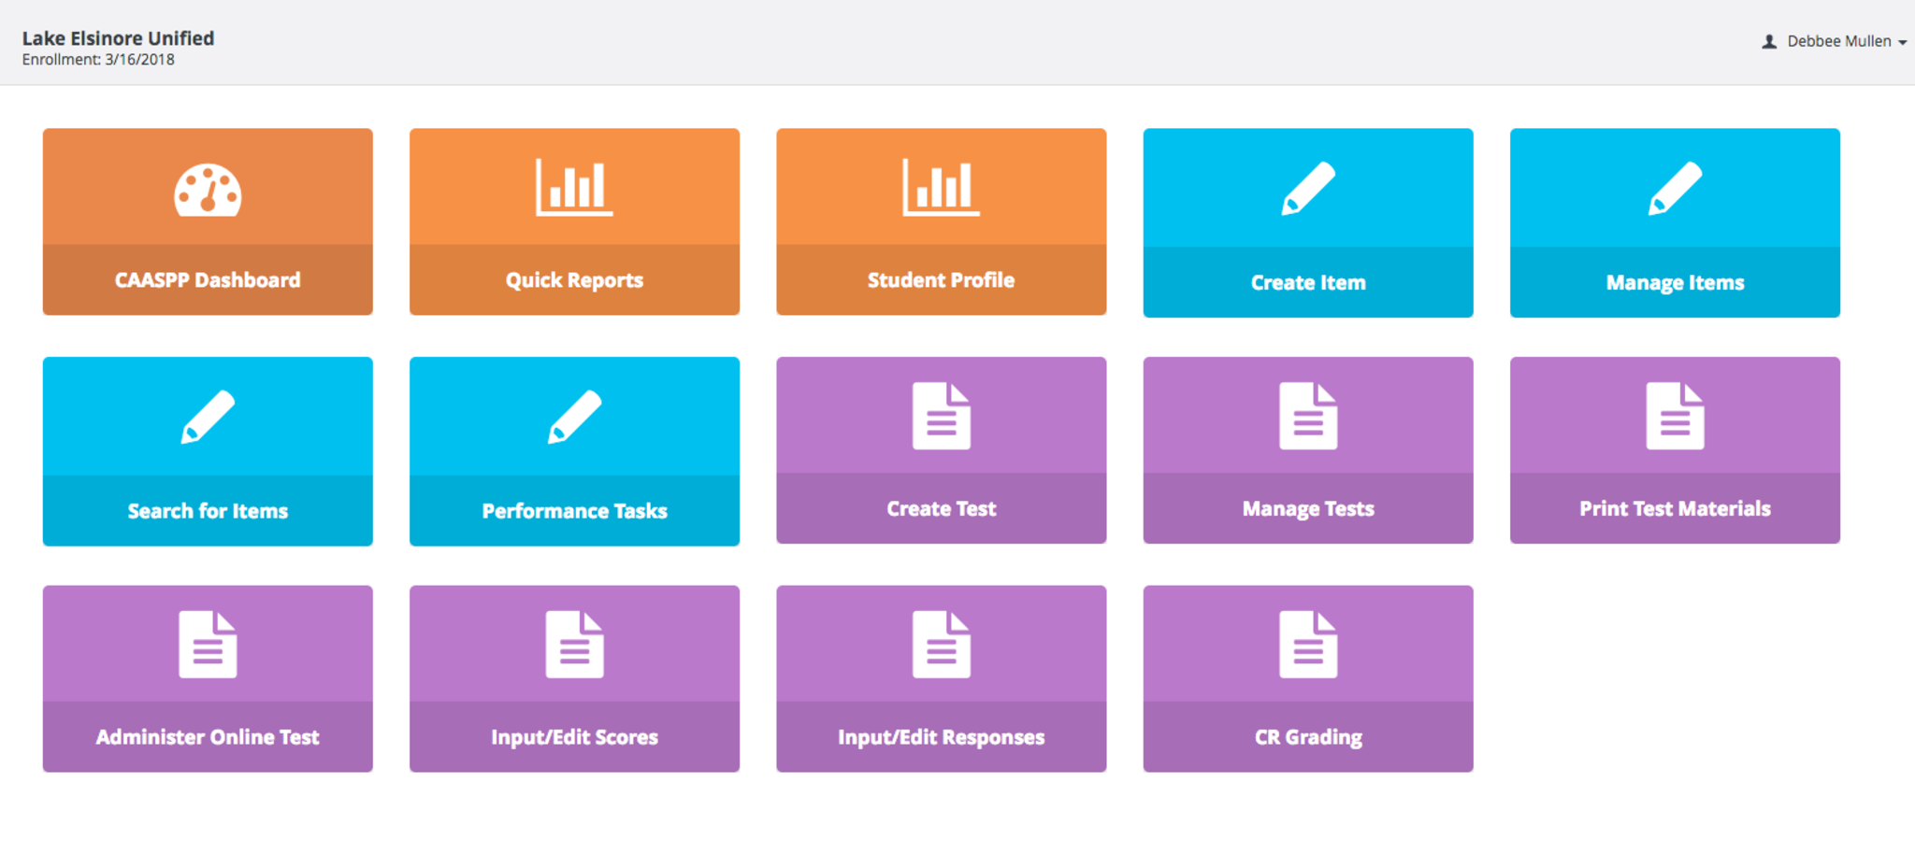Click the Manage Tests document icon
The height and width of the screenshot is (853, 1915).
[1307, 416]
